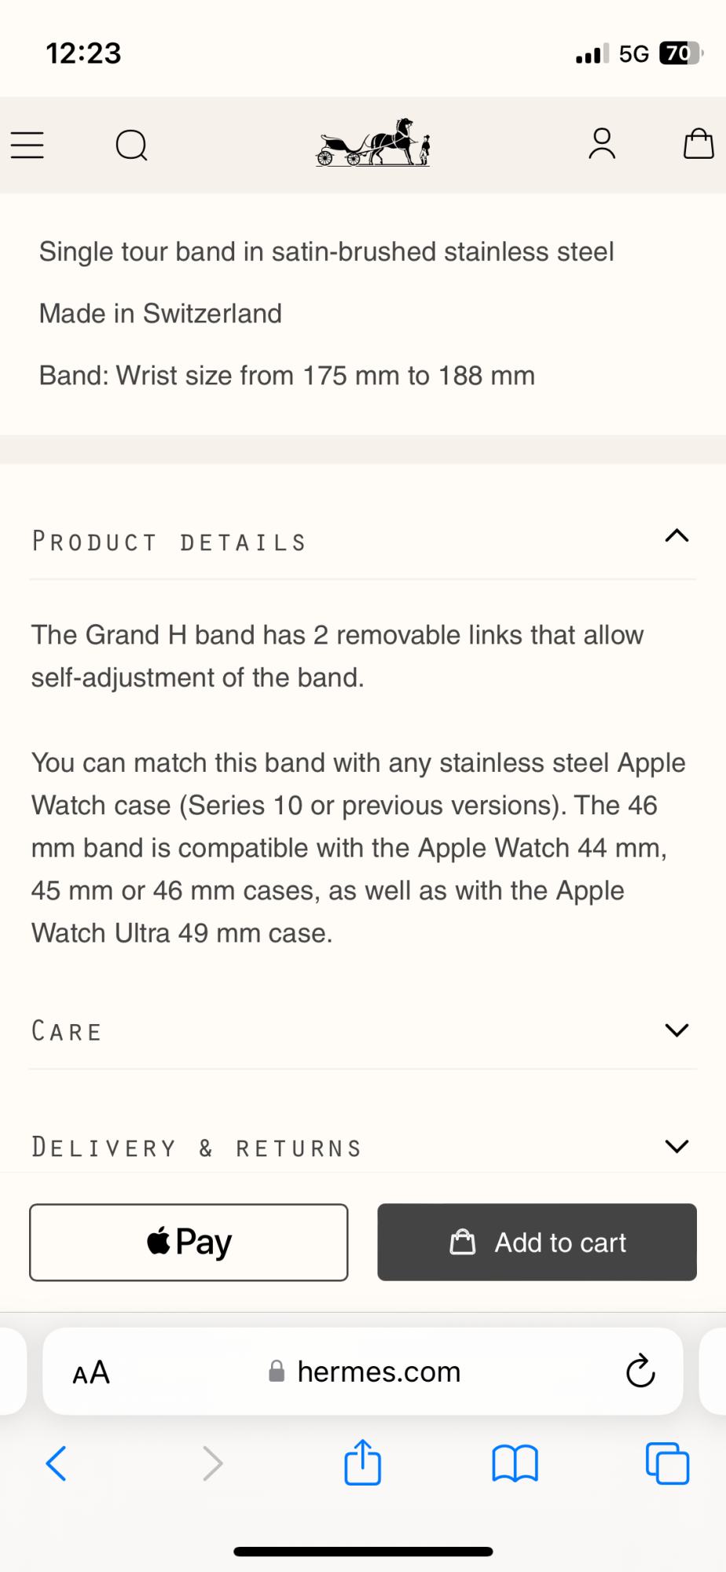Open the account profile icon
This screenshot has width=726, height=1572.
[602, 144]
